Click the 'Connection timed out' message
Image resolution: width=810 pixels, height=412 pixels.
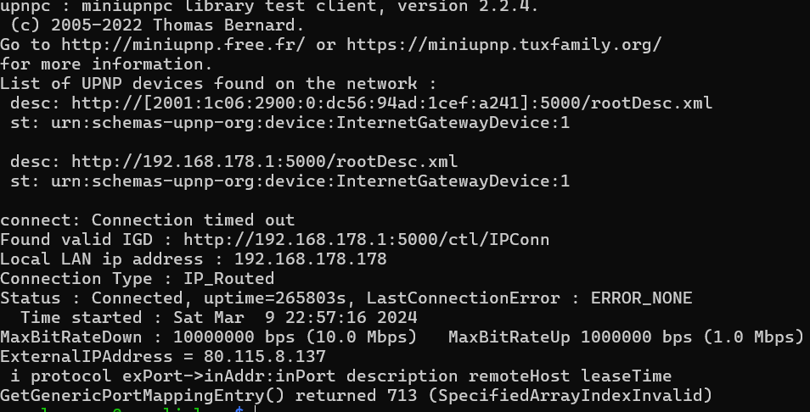pyautogui.click(x=193, y=220)
